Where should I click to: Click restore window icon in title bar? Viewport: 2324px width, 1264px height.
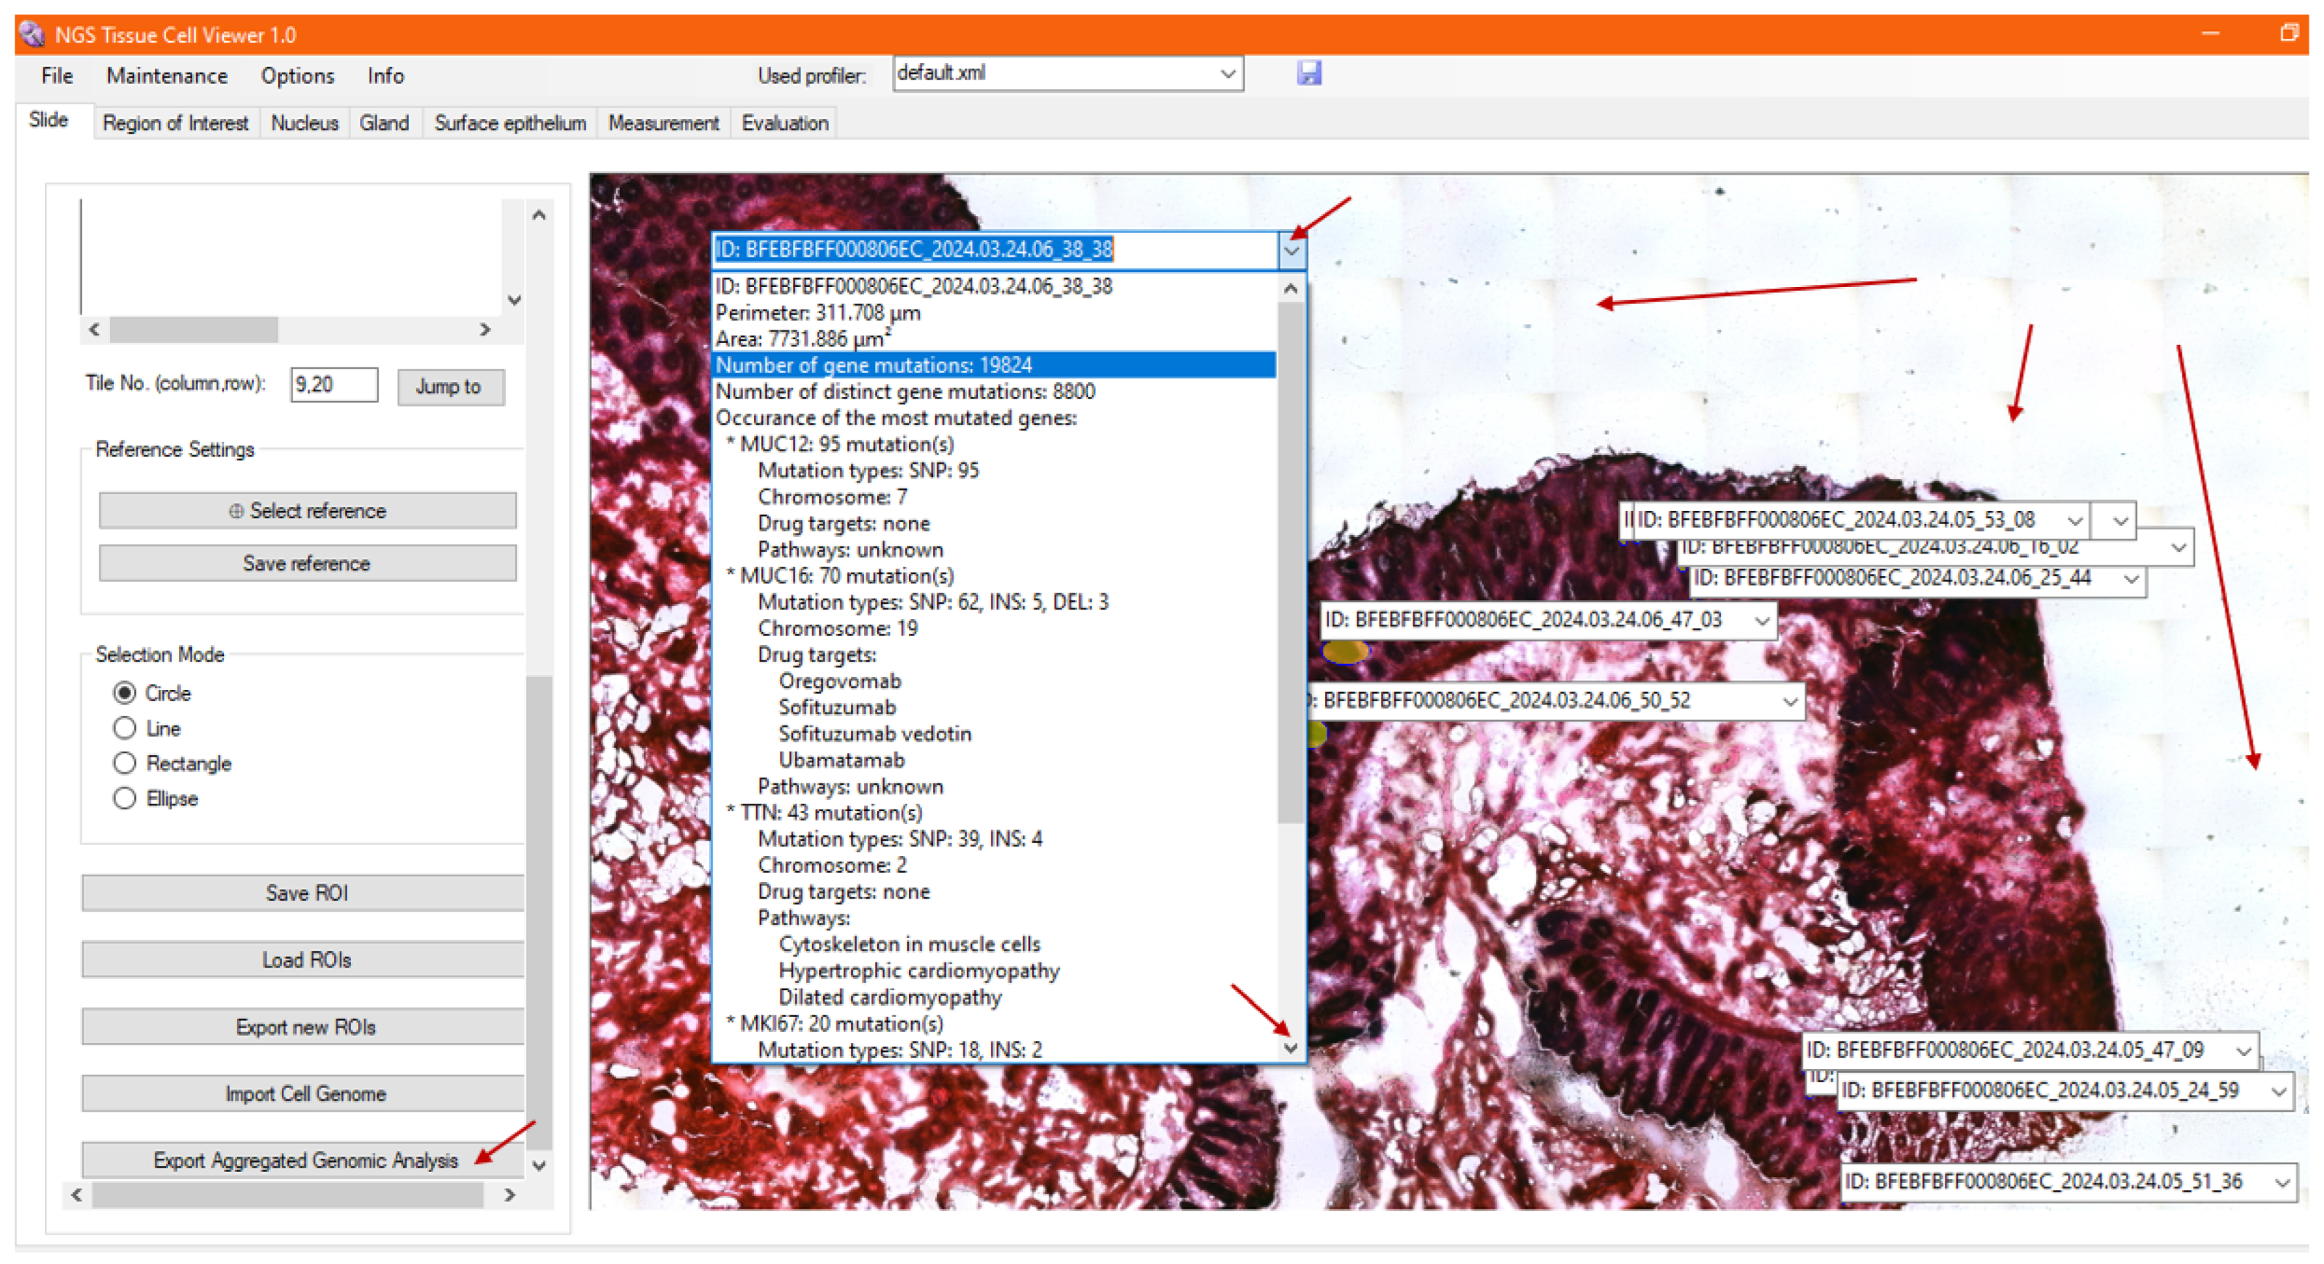(2289, 34)
